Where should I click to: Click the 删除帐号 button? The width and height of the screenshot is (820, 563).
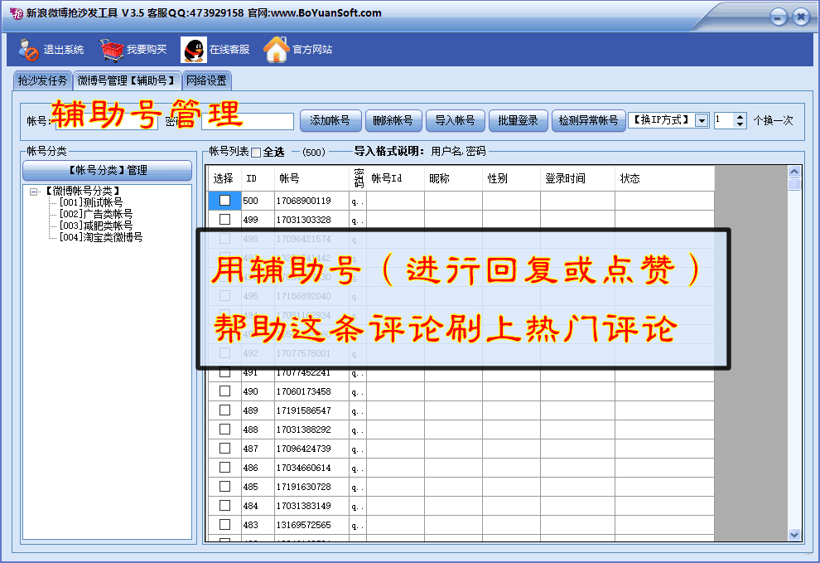click(x=393, y=120)
